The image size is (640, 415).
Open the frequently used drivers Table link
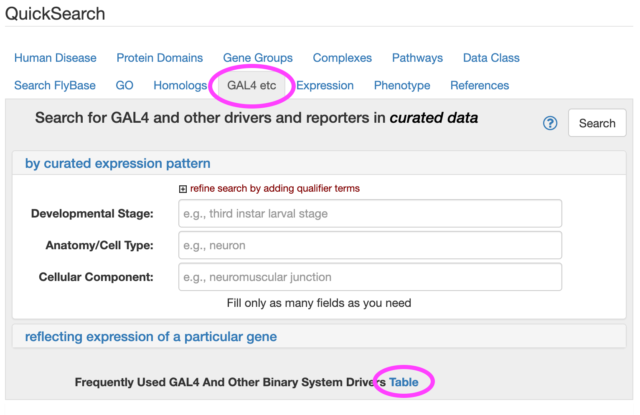404,382
